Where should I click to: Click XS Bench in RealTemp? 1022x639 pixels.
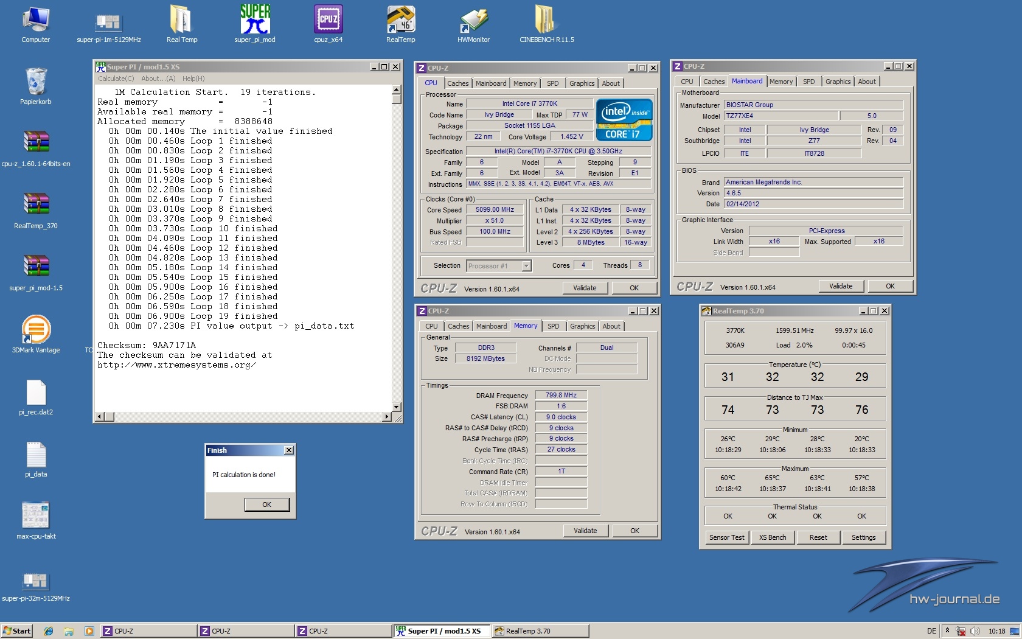[773, 537]
